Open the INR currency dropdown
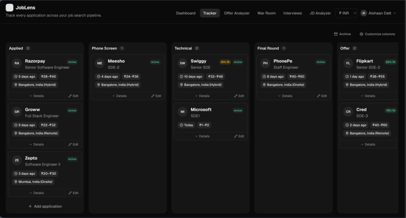Viewport: 406px width, 218px height. tap(347, 13)
